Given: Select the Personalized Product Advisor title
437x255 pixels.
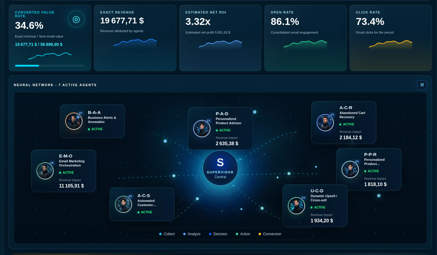Looking at the screenshot, I should point(229,121).
